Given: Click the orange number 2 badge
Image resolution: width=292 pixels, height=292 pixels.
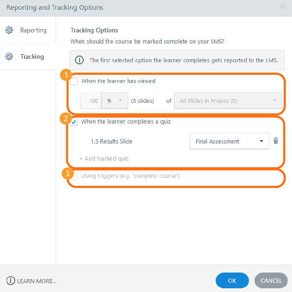Looking at the screenshot, I should pyautogui.click(x=66, y=118).
